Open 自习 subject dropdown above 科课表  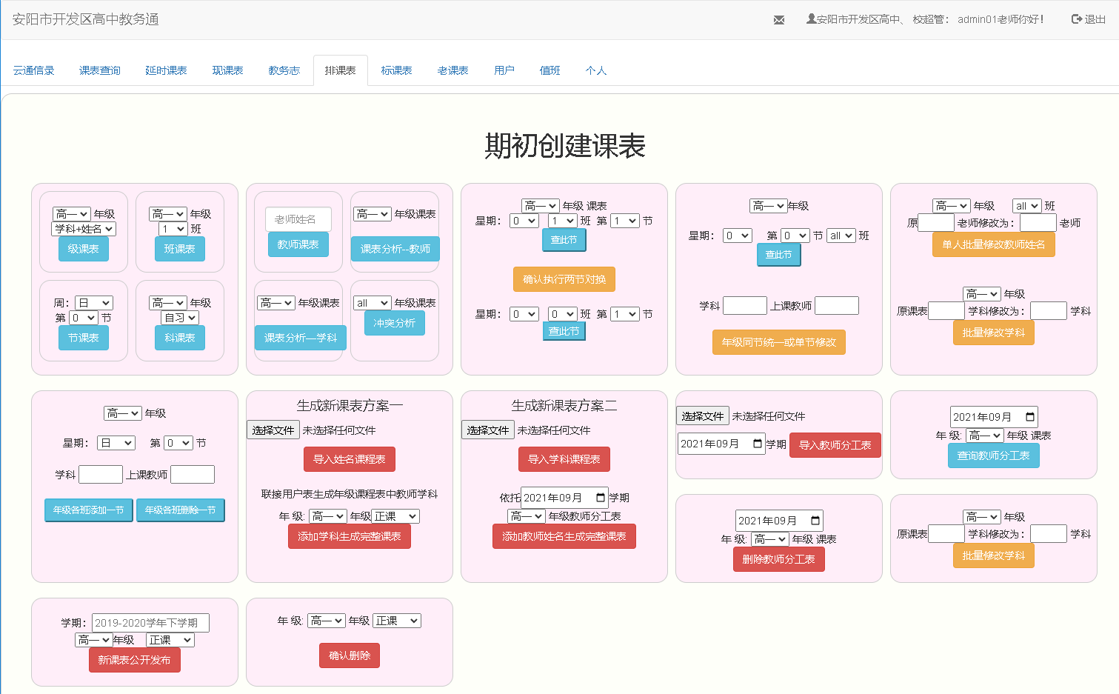click(x=180, y=318)
